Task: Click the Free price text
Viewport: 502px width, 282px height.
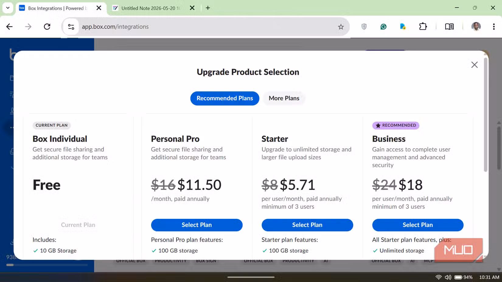Action: click(x=47, y=185)
